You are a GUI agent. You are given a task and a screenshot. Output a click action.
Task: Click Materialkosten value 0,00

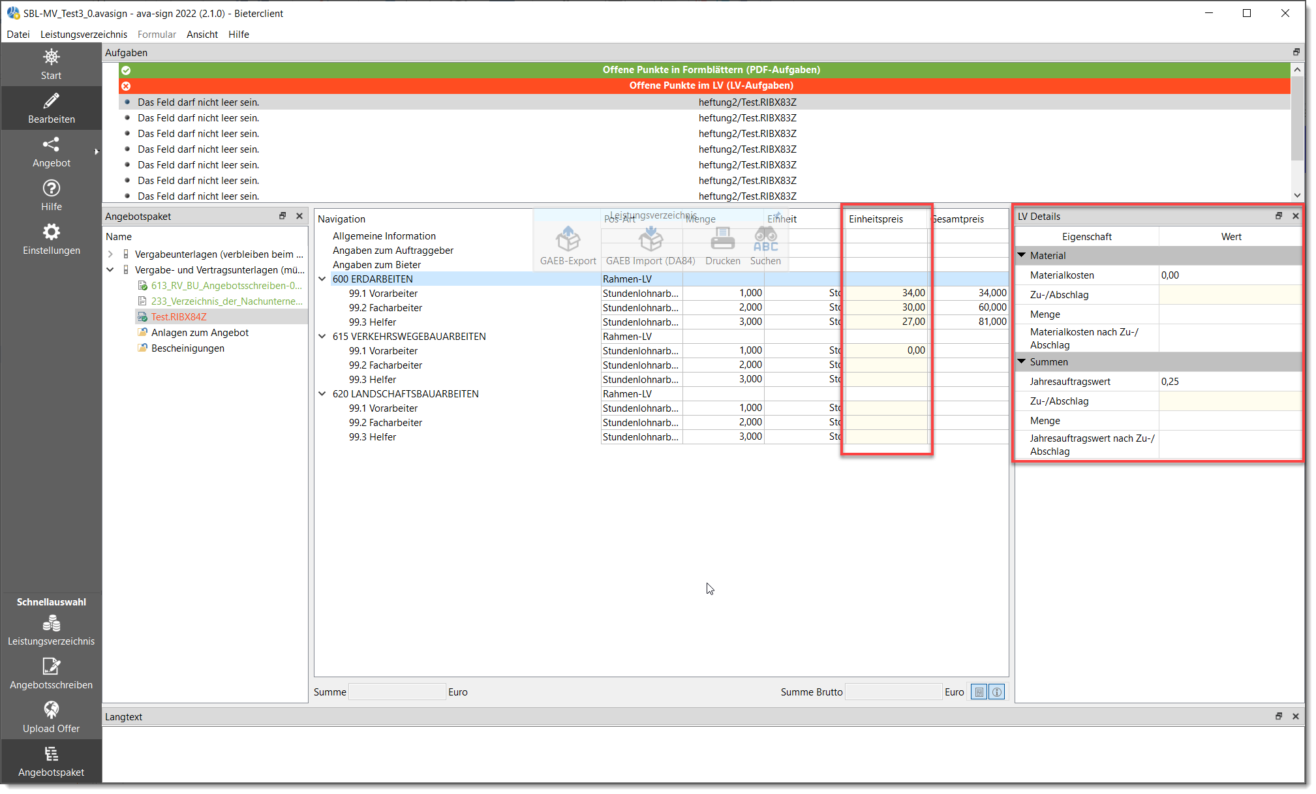coord(1230,275)
